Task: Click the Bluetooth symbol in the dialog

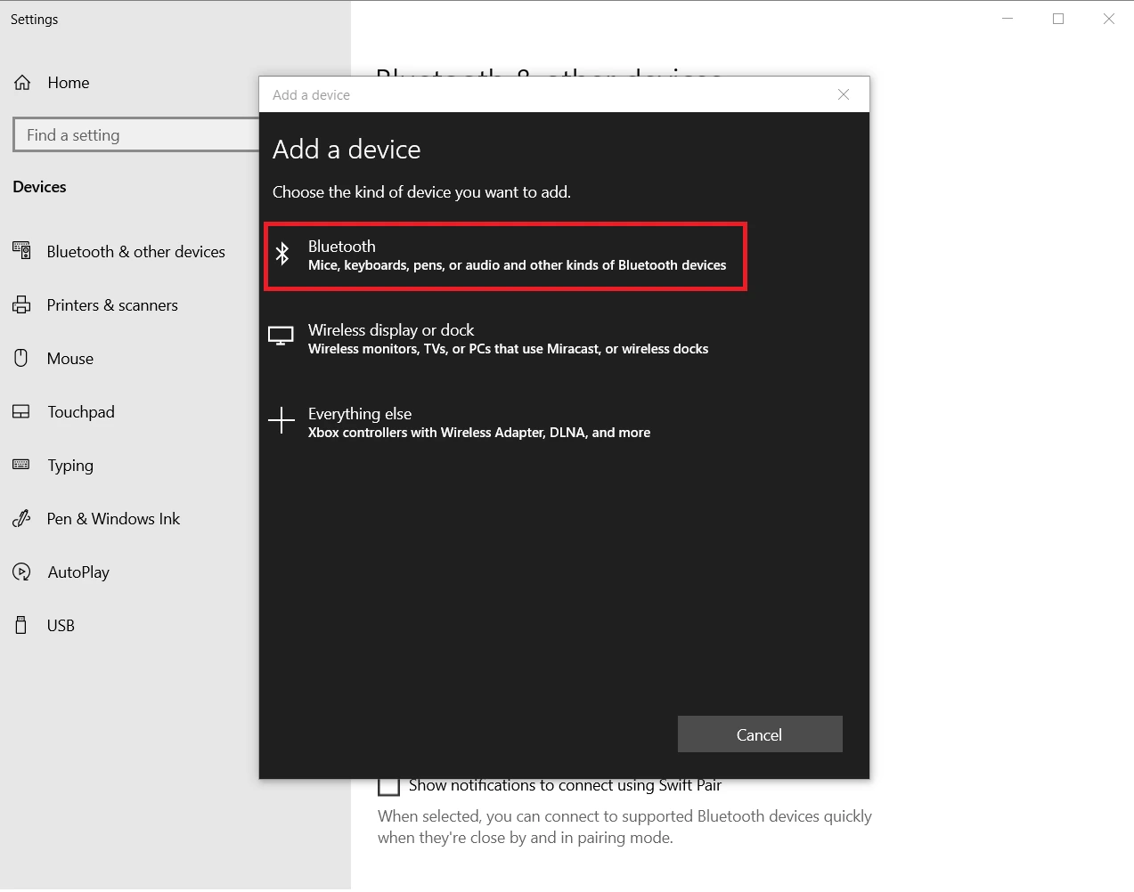Action: tap(282, 255)
